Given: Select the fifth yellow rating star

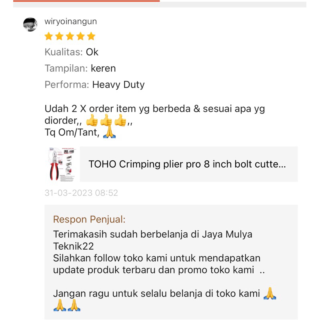Looking at the screenshot, I should (x=91, y=36).
